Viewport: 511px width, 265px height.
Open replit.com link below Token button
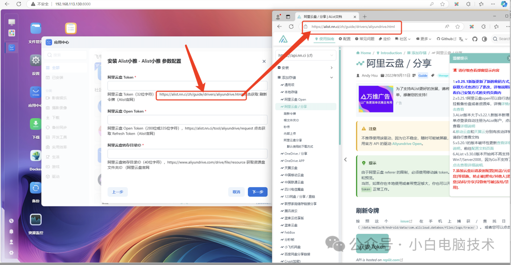point(393,260)
